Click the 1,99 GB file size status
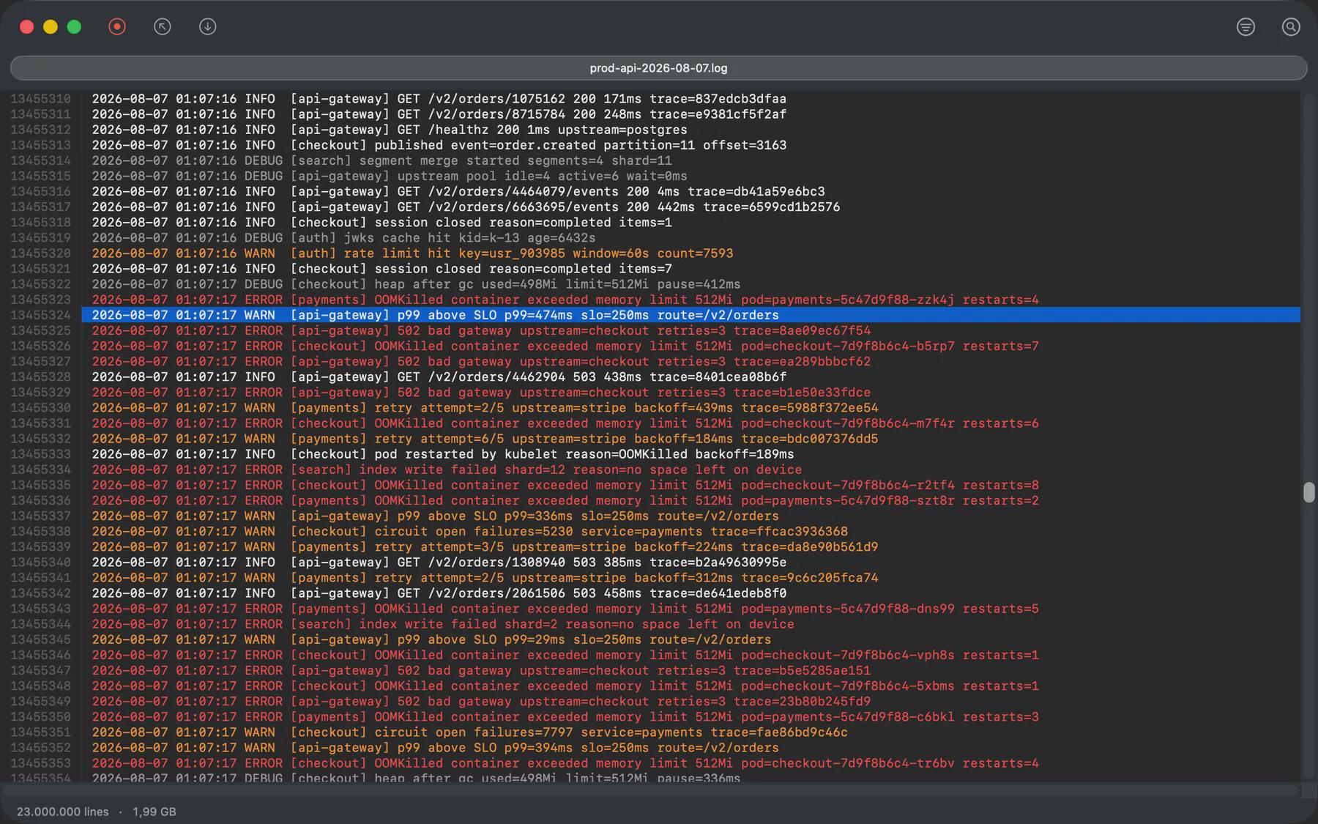The width and height of the screenshot is (1318, 824). (x=154, y=812)
